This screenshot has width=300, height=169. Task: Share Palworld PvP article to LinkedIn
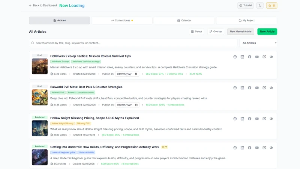(242, 88)
